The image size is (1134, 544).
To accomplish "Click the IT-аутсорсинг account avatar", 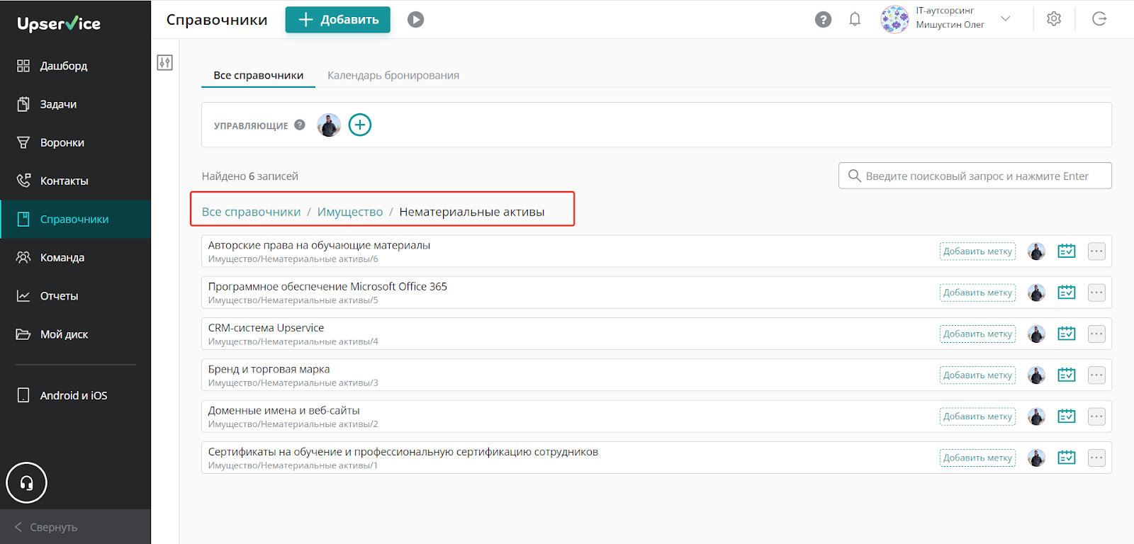I will click(x=894, y=19).
